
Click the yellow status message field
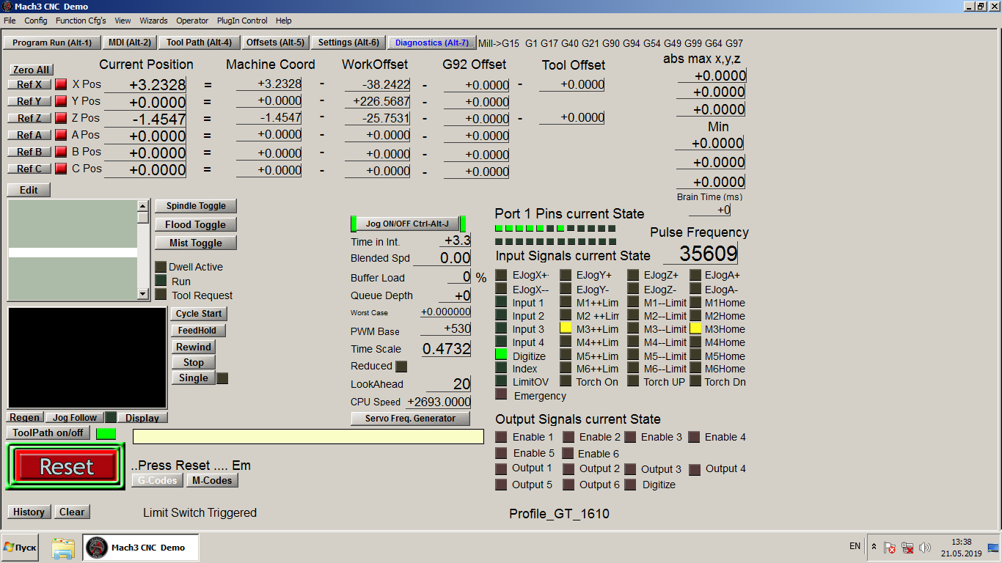(x=308, y=437)
